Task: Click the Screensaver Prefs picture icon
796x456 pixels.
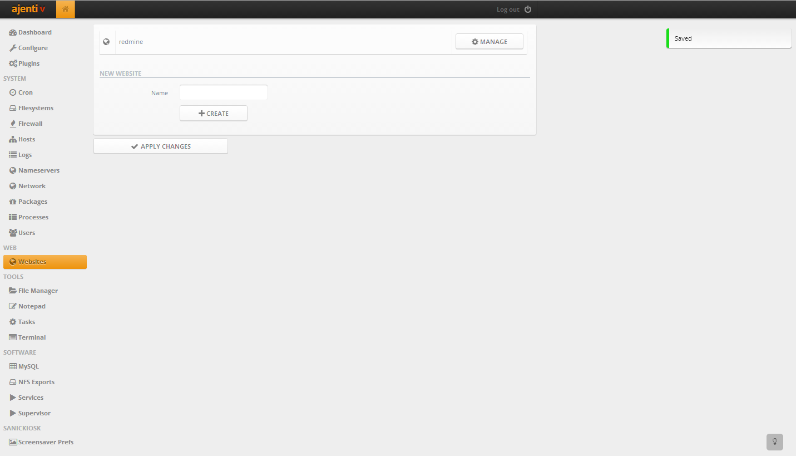Action: (13, 442)
